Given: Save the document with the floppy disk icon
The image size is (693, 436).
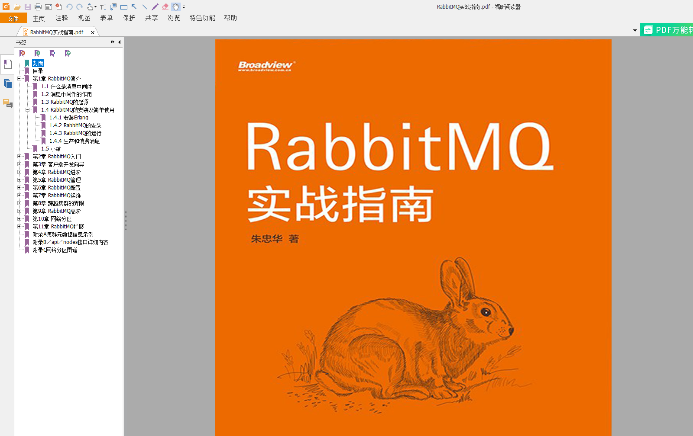Looking at the screenshot, I should 27,7.
